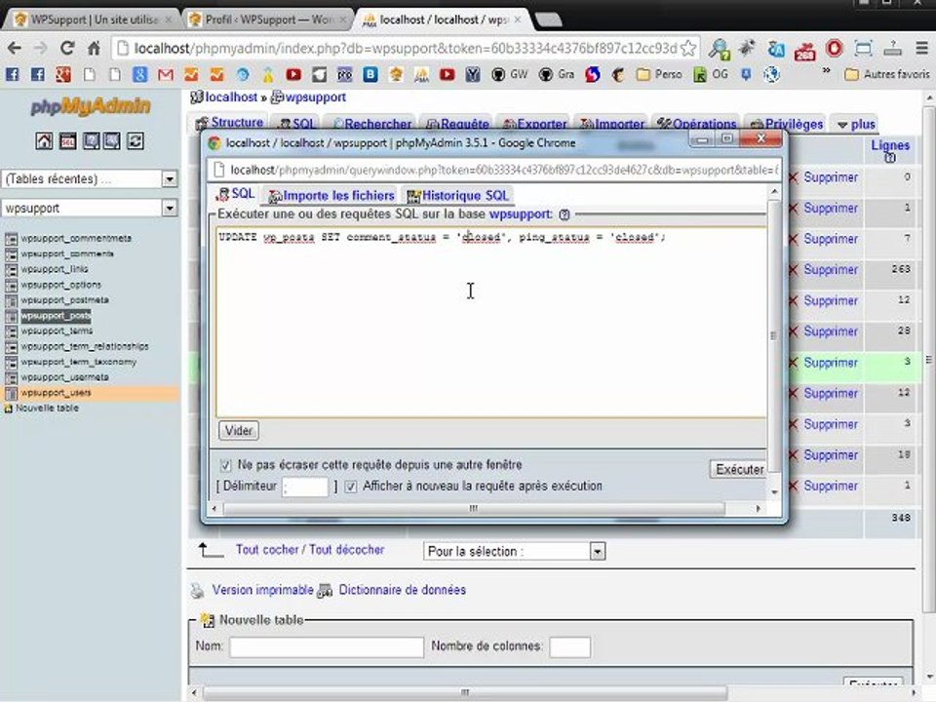Open the bookmarks overflow chevron
This screenshot has width=936, height=702.
[827, 70]
